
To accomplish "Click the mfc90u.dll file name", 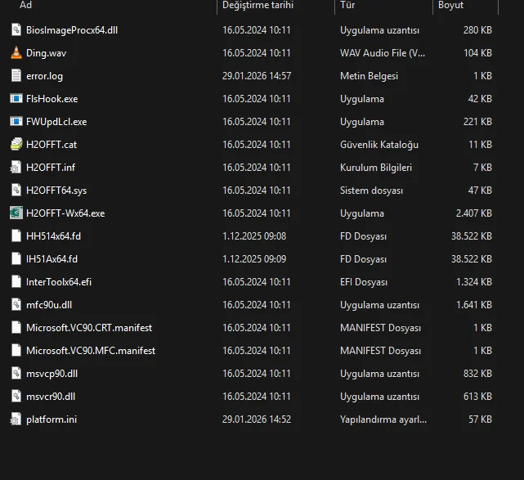I will (49, 305).
